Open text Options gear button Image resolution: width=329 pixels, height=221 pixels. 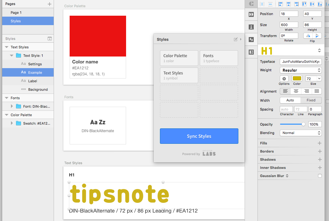(284, 78)
